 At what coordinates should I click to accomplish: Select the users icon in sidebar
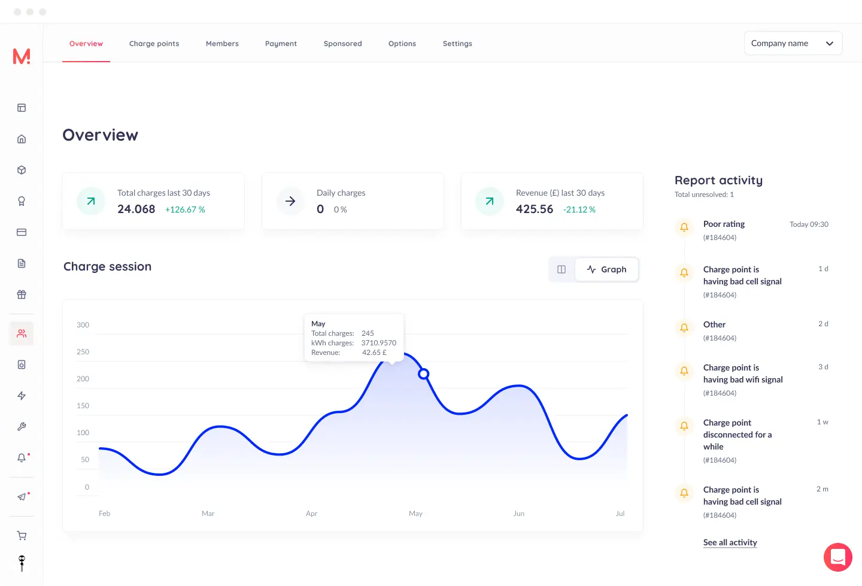coord(22,333)
